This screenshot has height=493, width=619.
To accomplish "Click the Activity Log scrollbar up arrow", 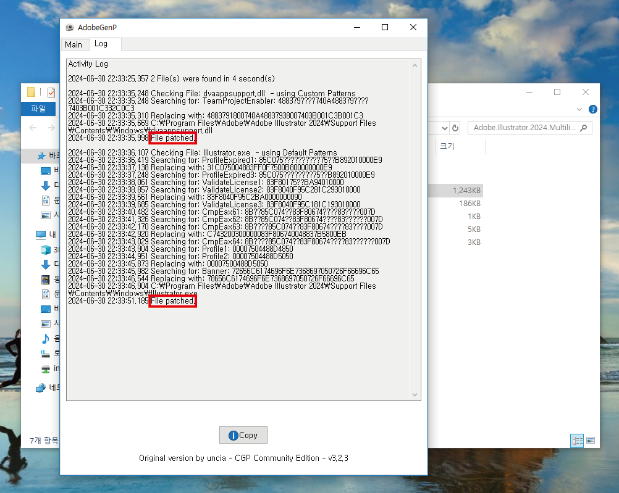I will 415,65.
